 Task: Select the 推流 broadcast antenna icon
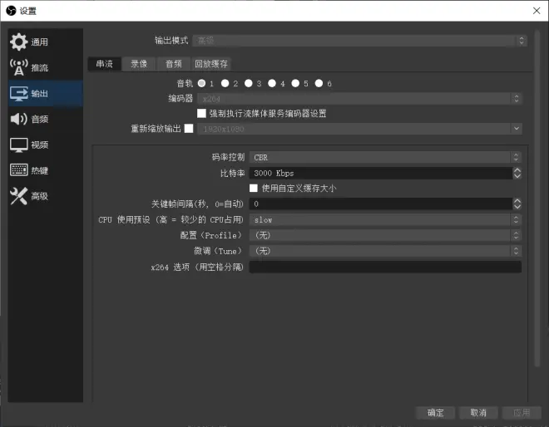tap(18, 67)
